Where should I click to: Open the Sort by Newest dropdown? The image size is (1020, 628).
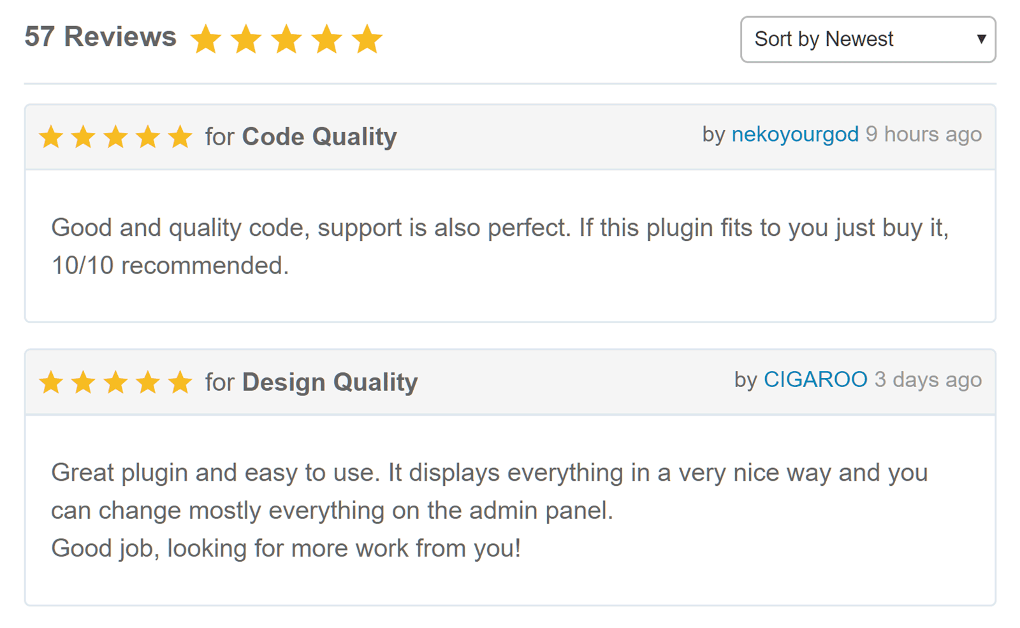coord(867,40)
